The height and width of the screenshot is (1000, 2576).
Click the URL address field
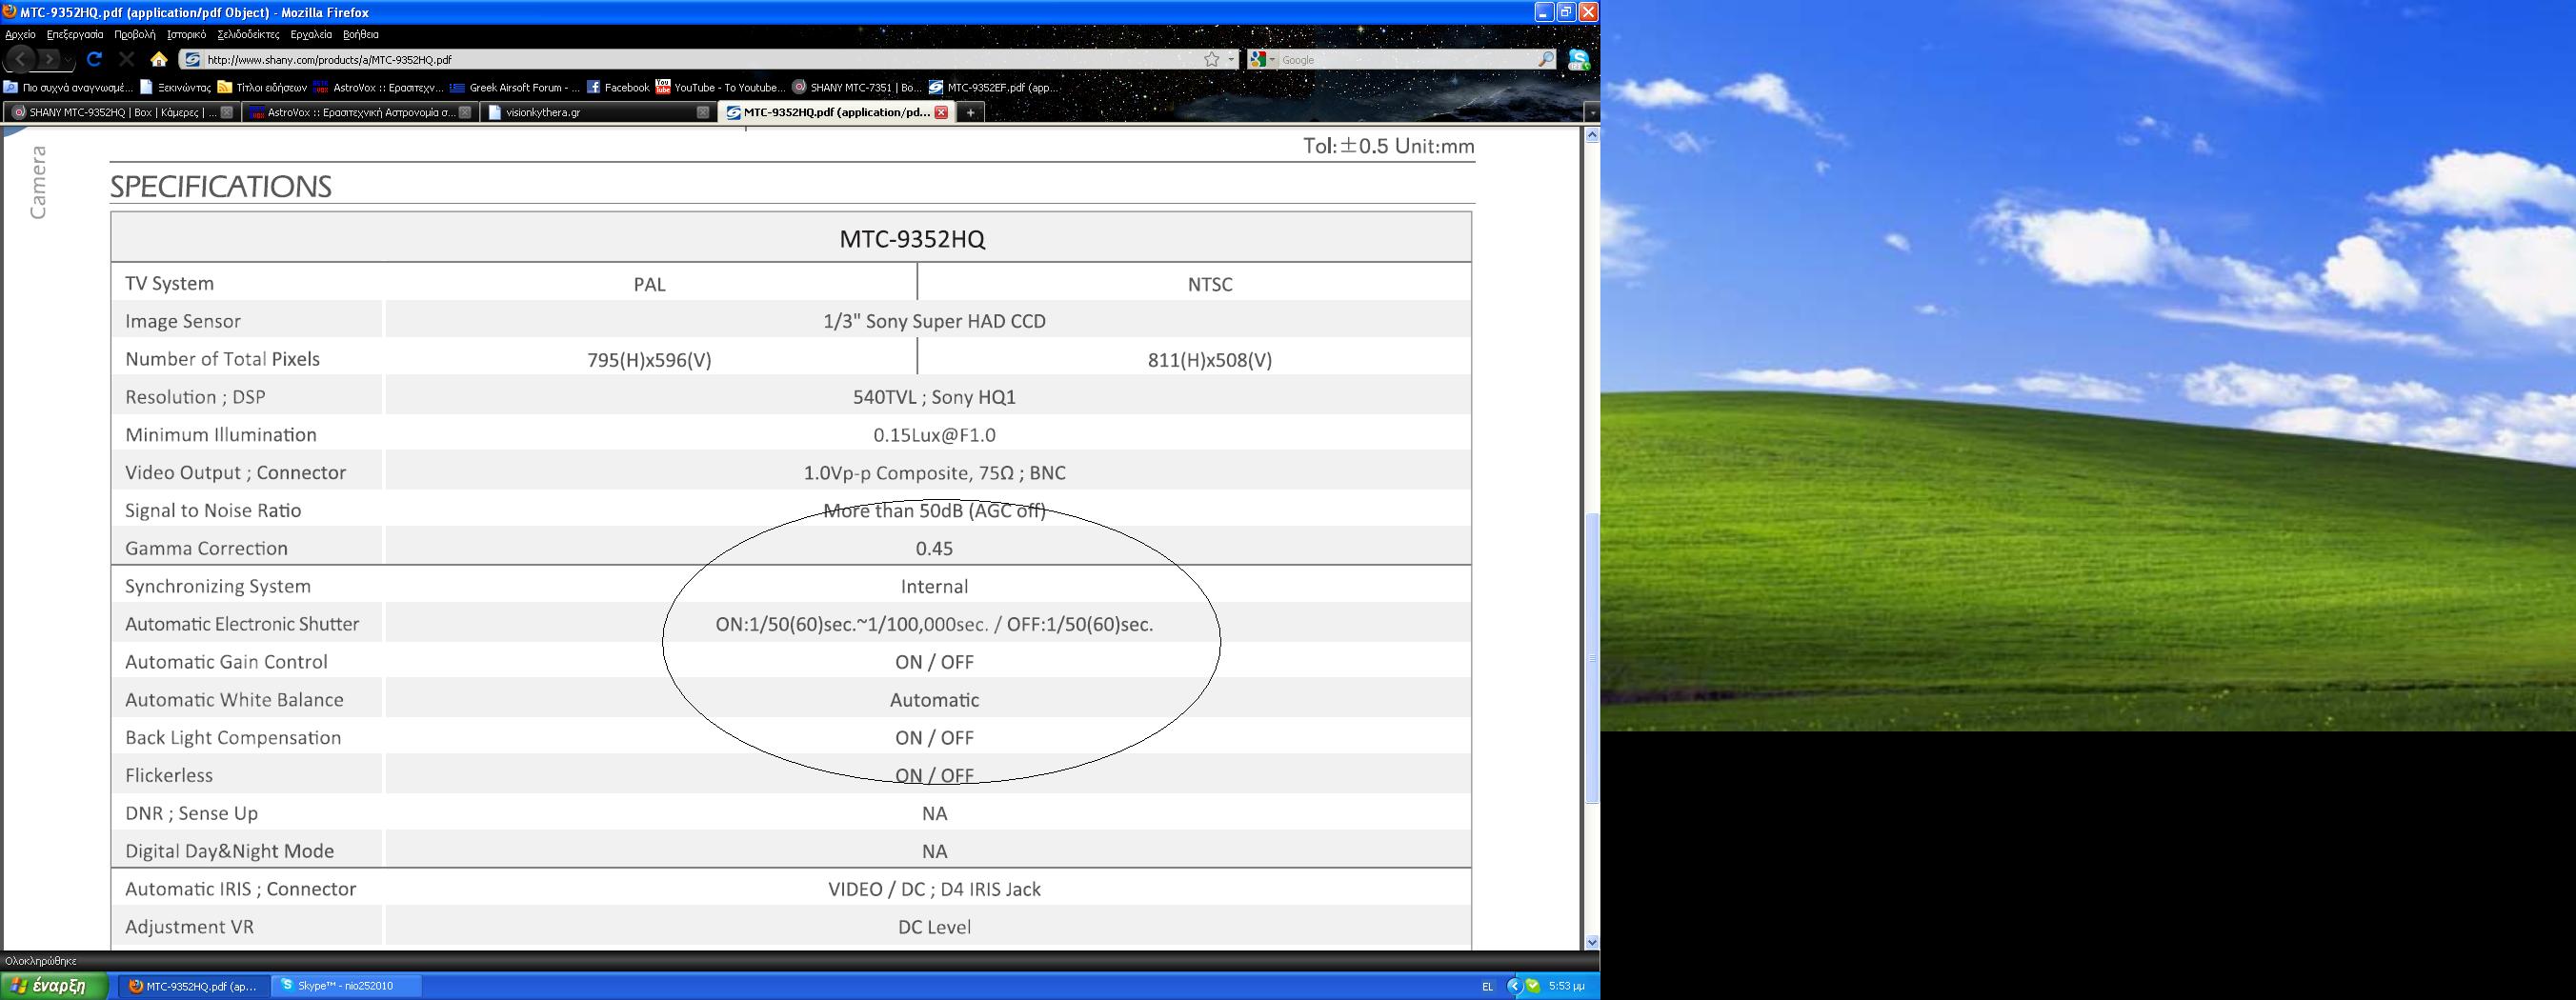pyautogui.click(x=700, y=60)
